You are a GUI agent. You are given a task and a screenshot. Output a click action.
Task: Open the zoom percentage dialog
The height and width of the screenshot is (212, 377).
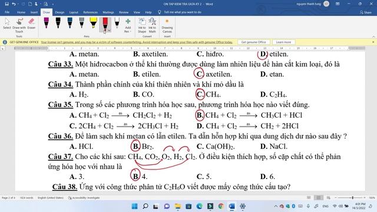pos(372,198)
